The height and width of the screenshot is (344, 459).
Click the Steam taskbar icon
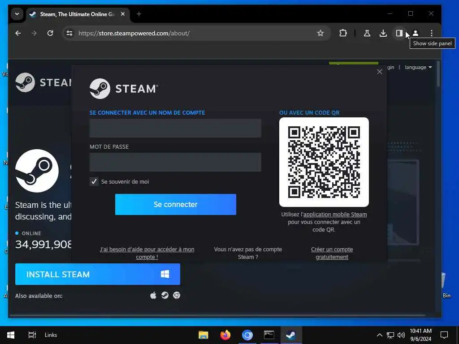291,335
